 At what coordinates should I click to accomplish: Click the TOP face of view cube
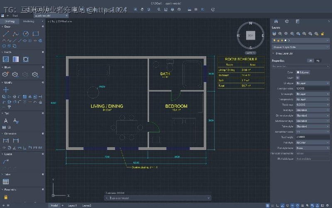(x=251, y=35)
